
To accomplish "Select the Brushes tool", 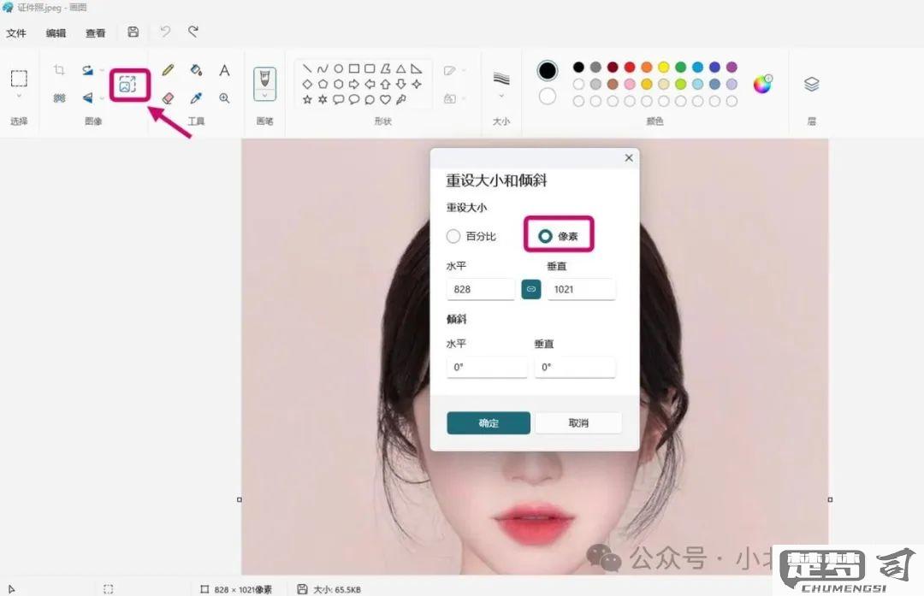I will tap(264, 78).
